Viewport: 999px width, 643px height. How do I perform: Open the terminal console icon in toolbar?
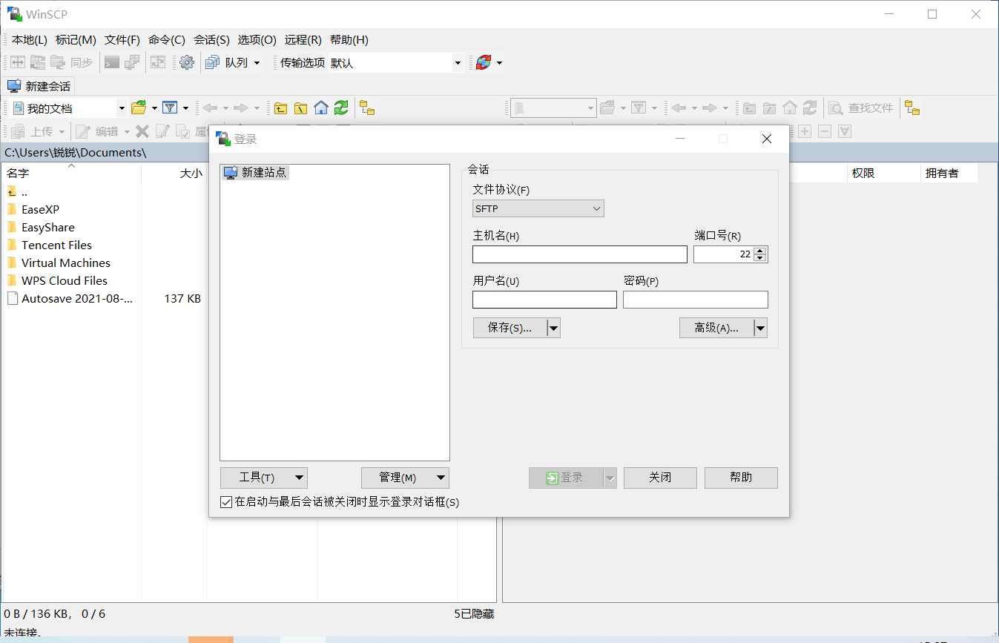(112, 63)
